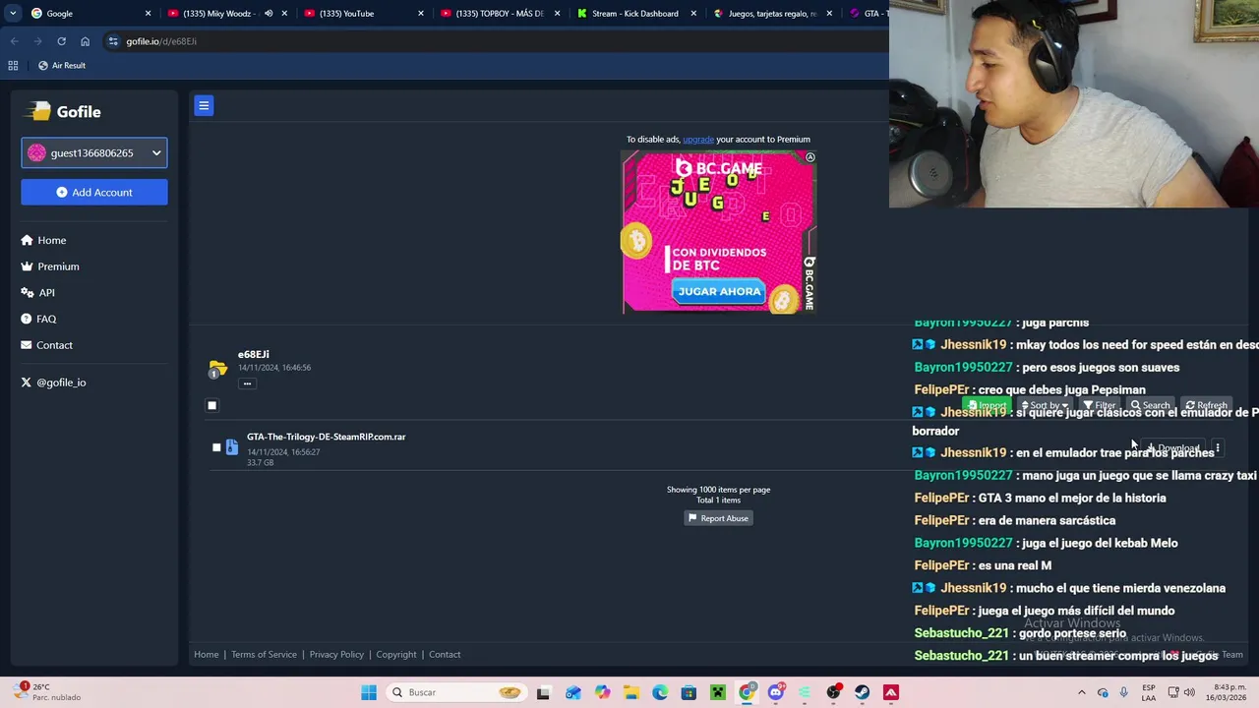Close the BC.GAME advertisement
Image resolution: width=1259 pixels, height=708 pixels.
click(x=810, y=157)
